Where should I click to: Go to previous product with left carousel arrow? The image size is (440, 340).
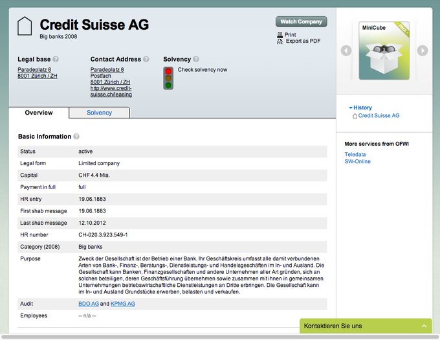(346, 51)
